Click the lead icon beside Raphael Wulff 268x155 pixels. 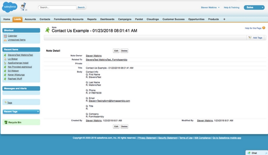tap(5, 79)
